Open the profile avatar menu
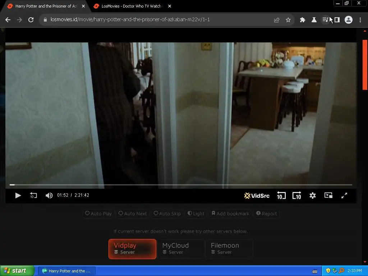The height and width of the screenshot is (276, 368). click(349, 20)
